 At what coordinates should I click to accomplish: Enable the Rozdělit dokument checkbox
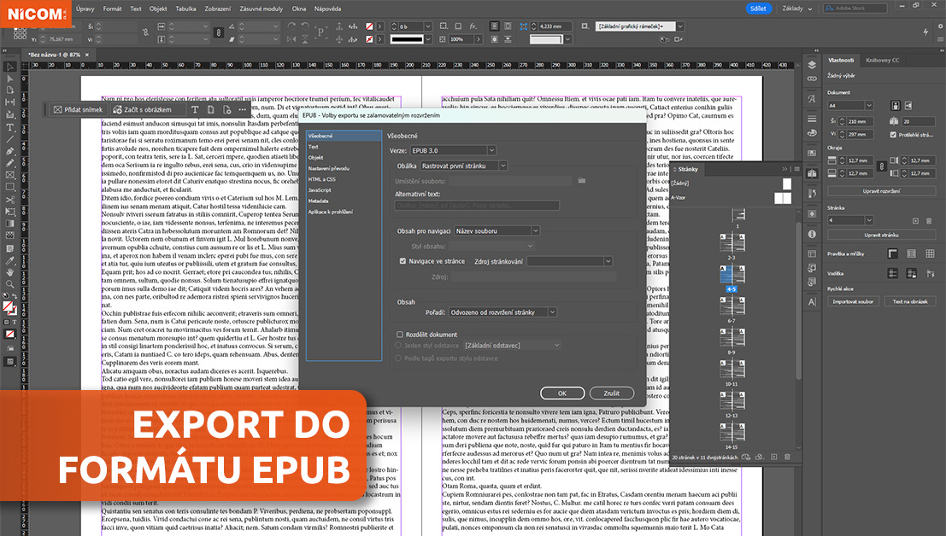(400, 335)
